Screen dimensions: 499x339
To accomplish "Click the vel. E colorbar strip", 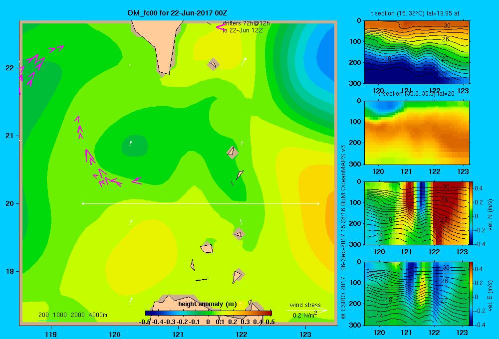I will tap(472, 294).
